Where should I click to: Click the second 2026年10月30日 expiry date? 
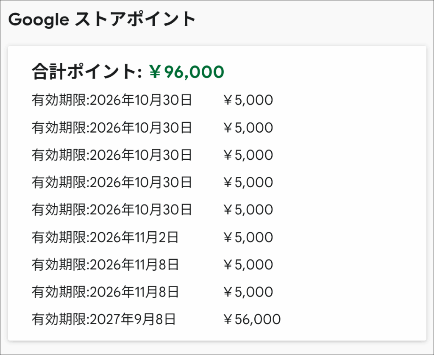point(112,128)
